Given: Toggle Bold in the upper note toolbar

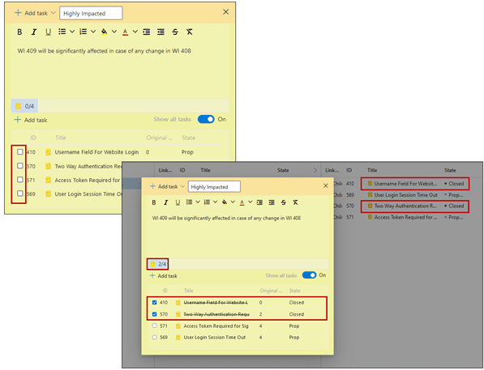Looking at the screenshot, I should point(19,32).
